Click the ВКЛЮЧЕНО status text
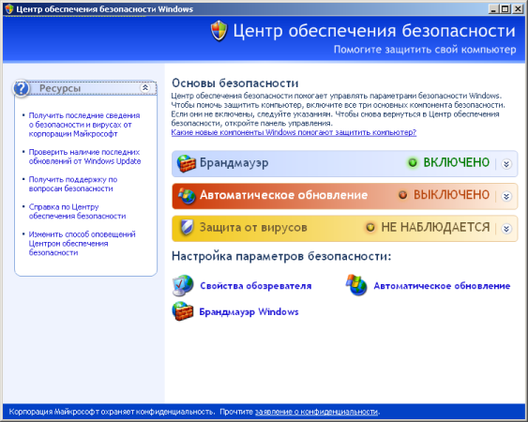528x422 pixels. click(x=457, y=162)
